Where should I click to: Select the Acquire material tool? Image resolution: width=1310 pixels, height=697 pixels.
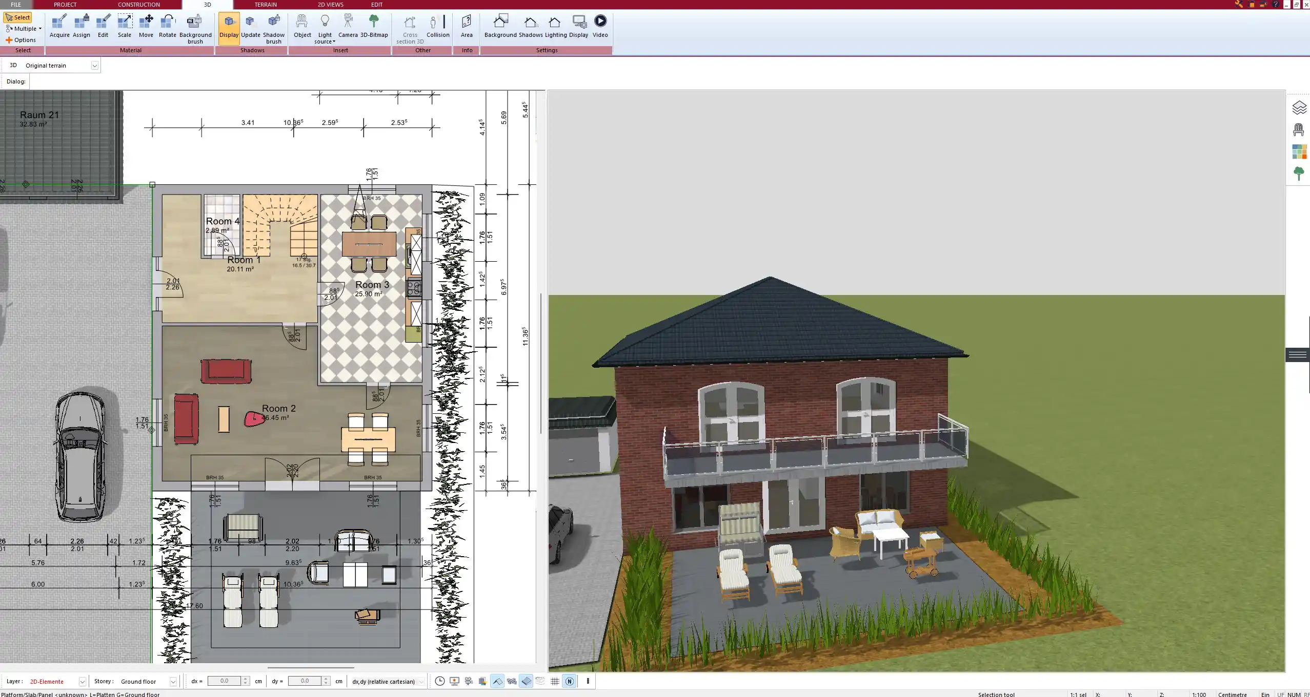[x=59, y=25]
